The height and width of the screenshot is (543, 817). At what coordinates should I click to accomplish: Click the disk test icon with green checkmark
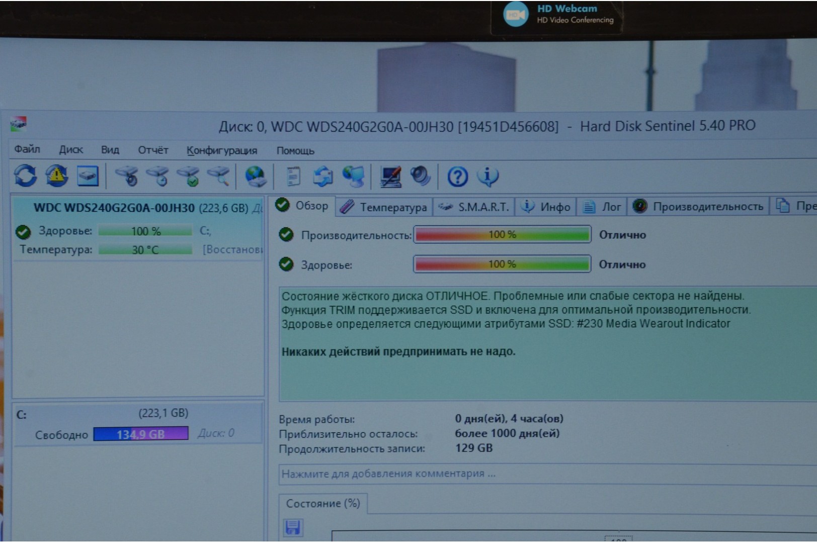189,176
